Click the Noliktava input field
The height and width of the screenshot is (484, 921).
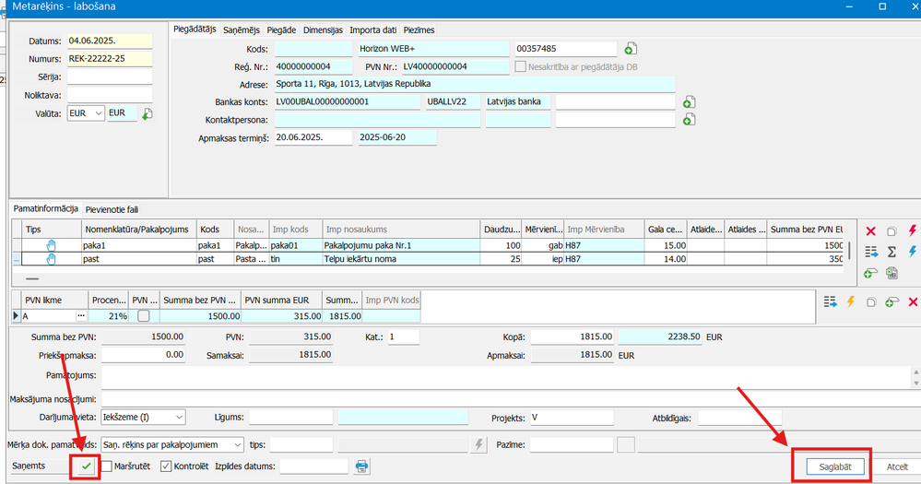(x=110, y=95)
